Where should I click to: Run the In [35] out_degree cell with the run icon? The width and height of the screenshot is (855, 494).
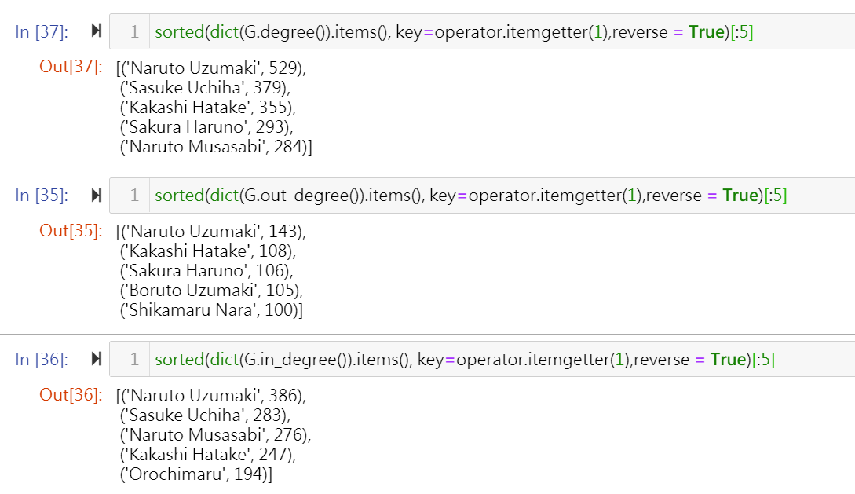97,196
